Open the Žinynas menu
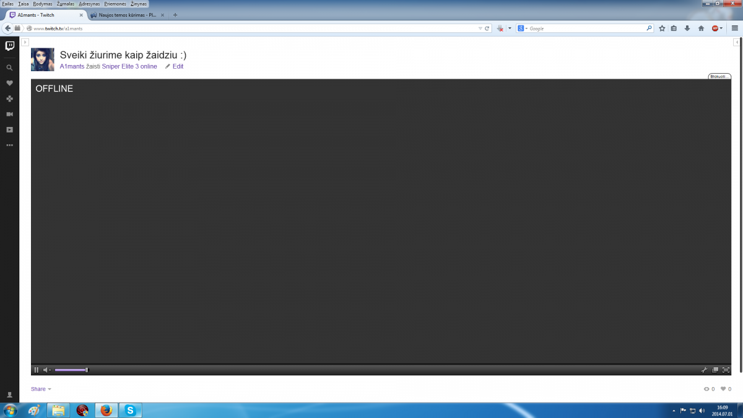The image size is (743, 418). pyautogui.click(x=139, y=4)
